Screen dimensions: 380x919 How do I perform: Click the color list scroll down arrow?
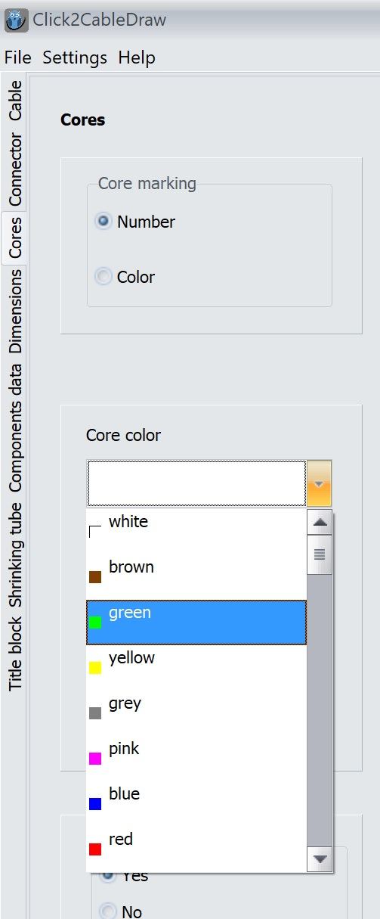tap(320, 858)
